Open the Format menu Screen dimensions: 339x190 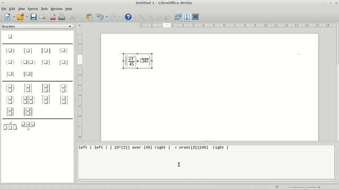click(x=33, y=9)
